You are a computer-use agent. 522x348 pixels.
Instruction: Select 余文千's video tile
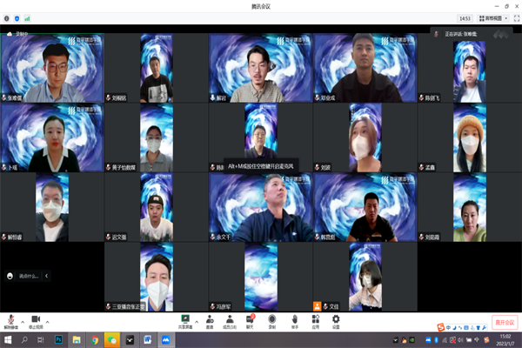click(x=261, y=207)
